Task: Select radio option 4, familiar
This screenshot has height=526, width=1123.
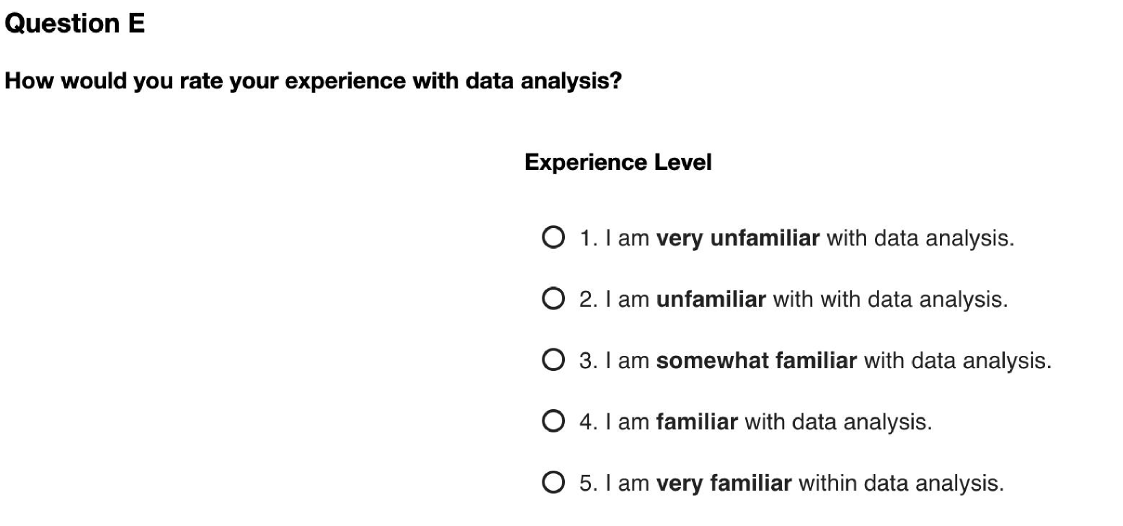Action: click(553, 421)
